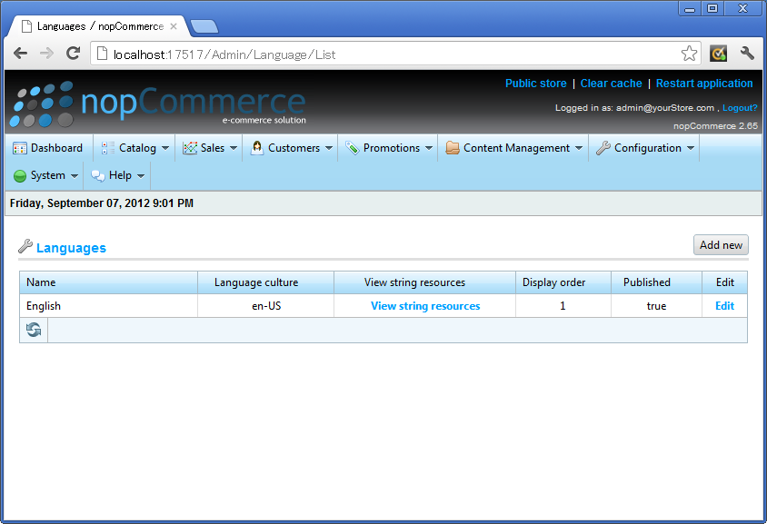Click the display order value 1

pyautogui.click(x=563, y=306)
